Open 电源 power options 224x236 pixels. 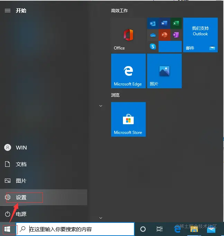pyautogui.click(x=44, y=214)
